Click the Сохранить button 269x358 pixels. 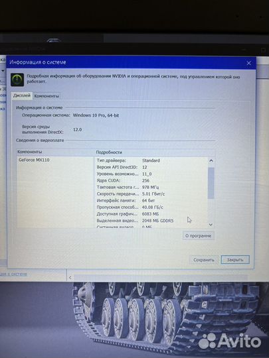[204, 260]
